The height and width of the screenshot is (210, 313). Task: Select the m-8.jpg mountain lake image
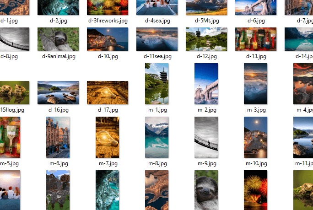click(x=157, y=137)
